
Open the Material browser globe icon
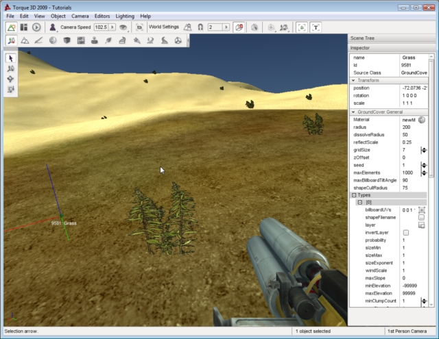422,120
